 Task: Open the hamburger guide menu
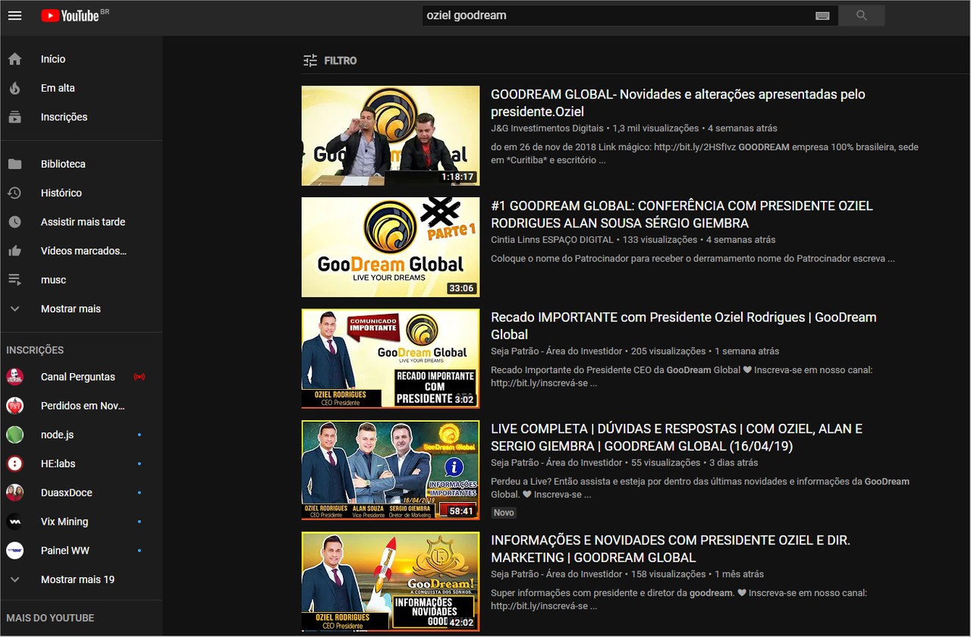click(14, 15)
